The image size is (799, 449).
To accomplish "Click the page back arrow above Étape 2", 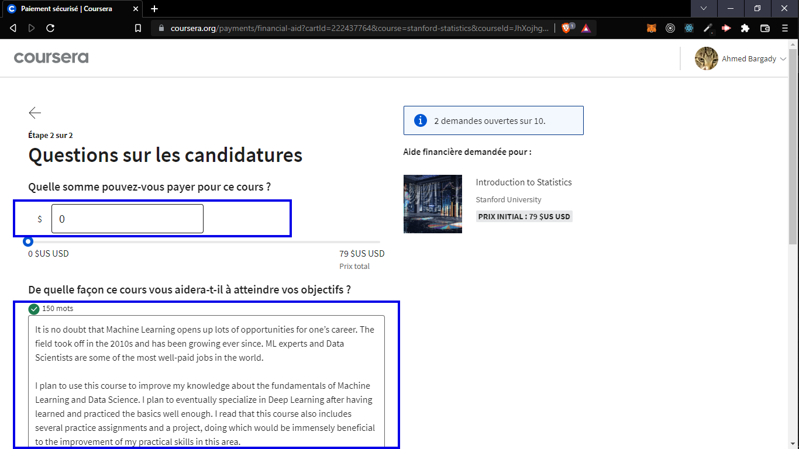I will 35,113.
